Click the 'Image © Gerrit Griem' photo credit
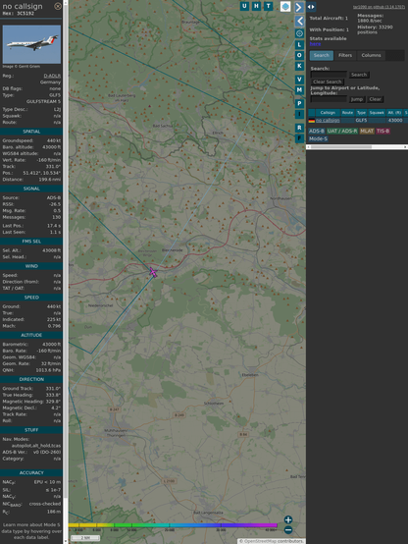Image resolution: width=408 pixels, height=544 pixels. [x=22, y=66]
